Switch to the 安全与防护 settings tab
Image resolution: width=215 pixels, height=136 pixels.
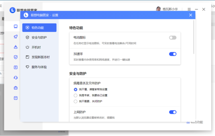tap(39, 37)
